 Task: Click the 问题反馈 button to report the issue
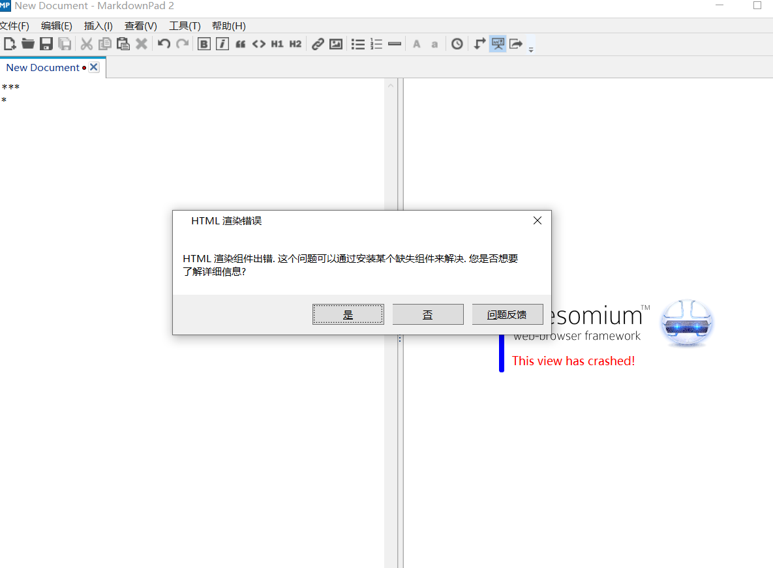click(x=507, y=314)
